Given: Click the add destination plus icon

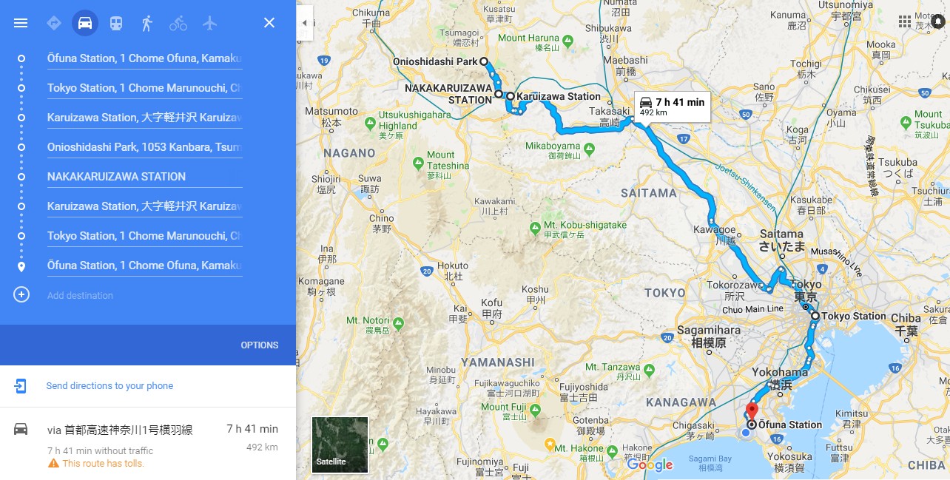Looking at the screenshot, I should [x=21, y=294].
